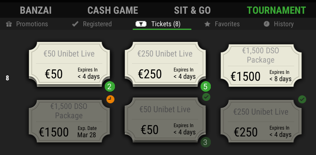The image size is (316, 155).
Task: Click the gift icon beside Promotions
Action: coord(9,24)
